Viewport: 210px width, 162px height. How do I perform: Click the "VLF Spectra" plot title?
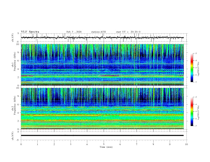(30, 32)
